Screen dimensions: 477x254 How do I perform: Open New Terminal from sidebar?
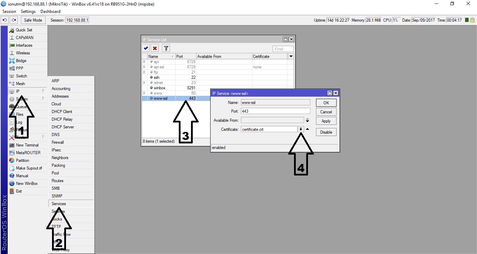tap(27, 145)
